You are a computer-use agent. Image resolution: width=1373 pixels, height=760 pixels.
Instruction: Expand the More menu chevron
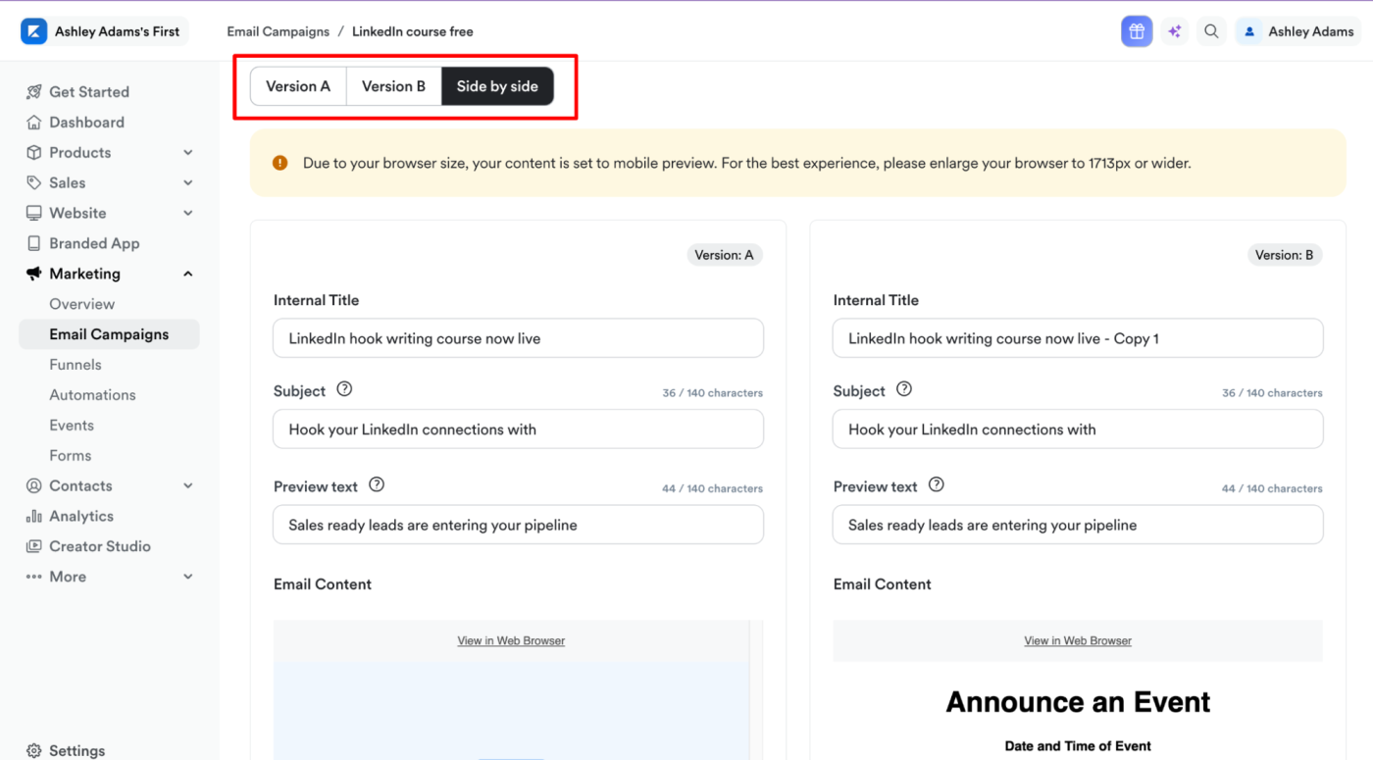pyautogui.click(x=188, y=577)
